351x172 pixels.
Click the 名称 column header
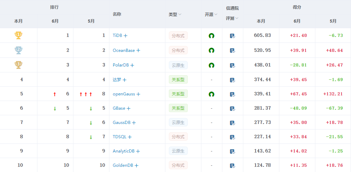click(117, 14)
